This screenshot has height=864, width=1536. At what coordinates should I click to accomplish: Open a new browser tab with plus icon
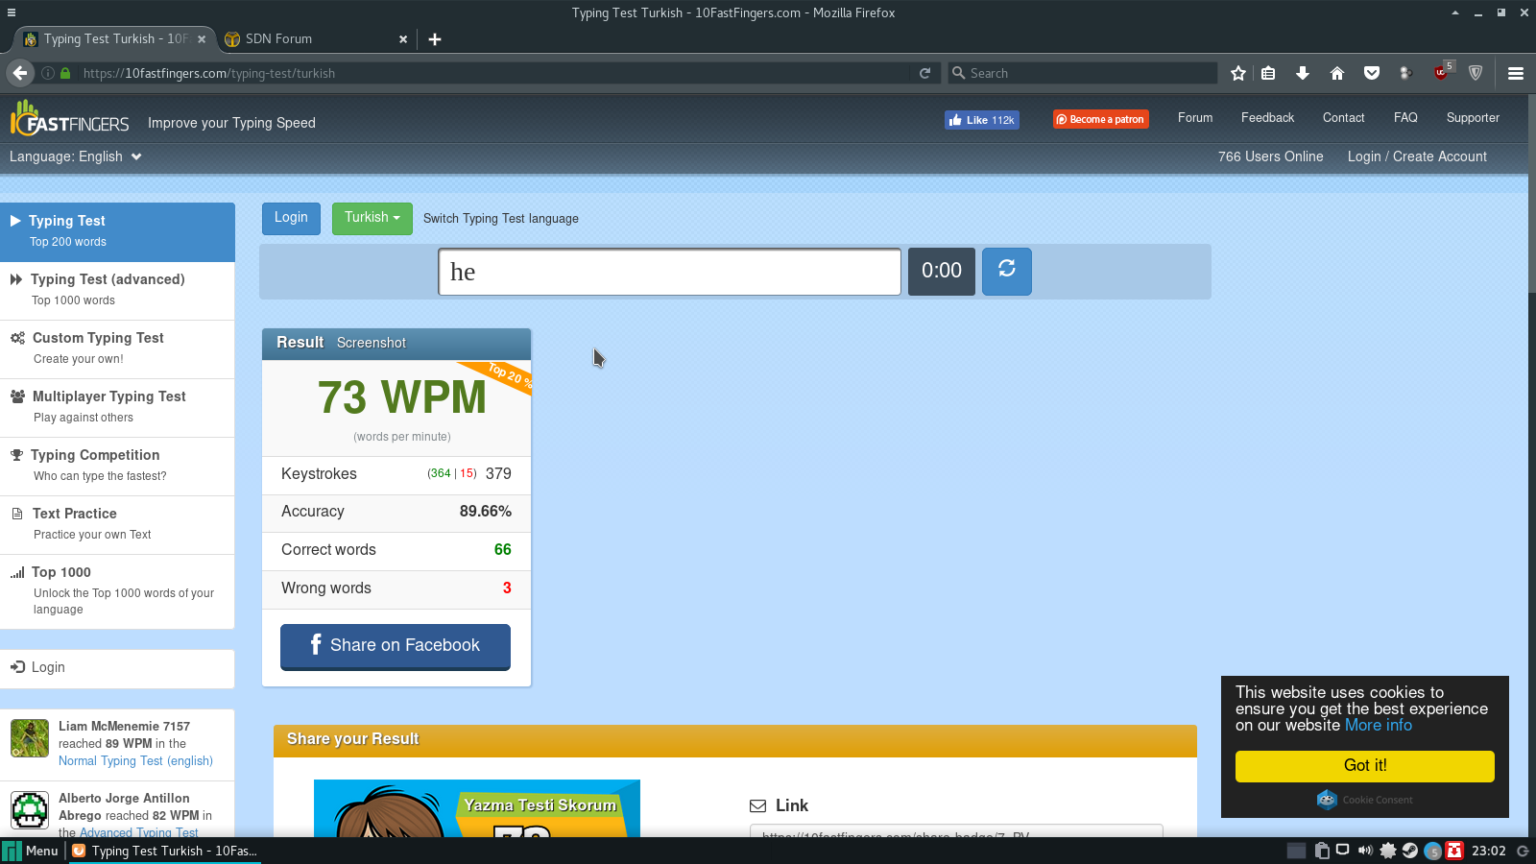435,39
